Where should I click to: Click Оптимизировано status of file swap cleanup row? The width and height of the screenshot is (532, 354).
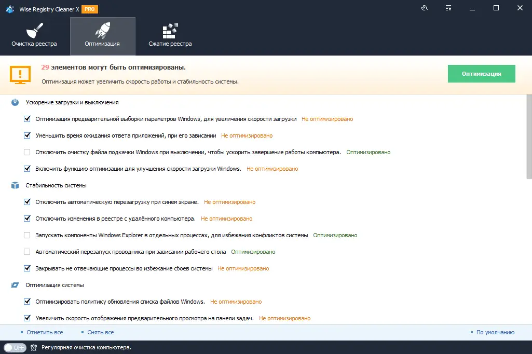pyautogui.click(x=368, y=152)
